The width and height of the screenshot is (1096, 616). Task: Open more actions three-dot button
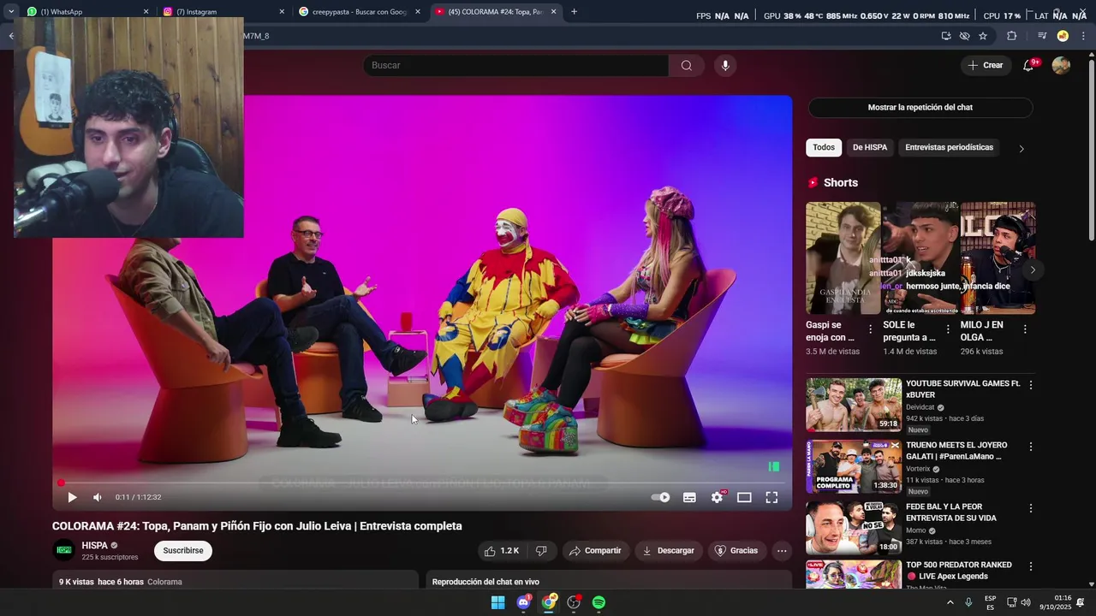click(x=782, y=551)
